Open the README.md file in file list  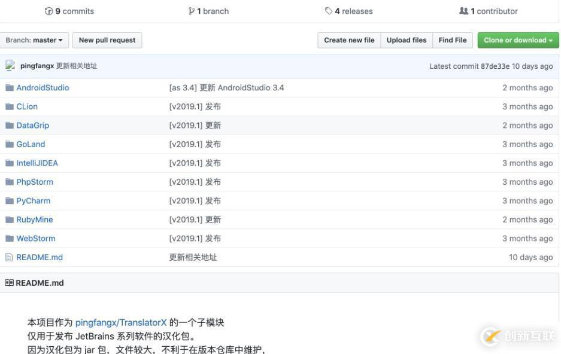tap(40, 257)
